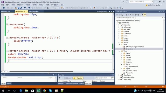This screenshot has width=166, height=93.
Task: Click the editor split-window handle icon
Action: pyautogui.click(x=113, y=14)
